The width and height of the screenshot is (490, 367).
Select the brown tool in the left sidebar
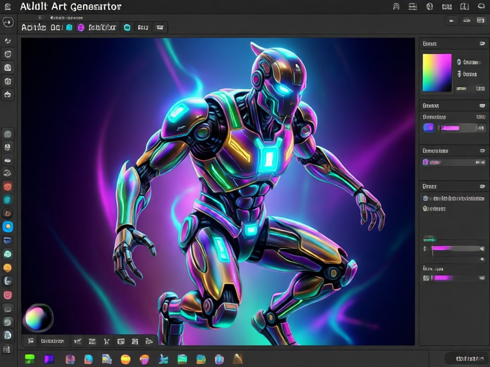(8, 214)
